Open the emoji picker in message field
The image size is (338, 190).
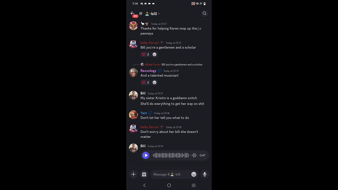[194, 174]
